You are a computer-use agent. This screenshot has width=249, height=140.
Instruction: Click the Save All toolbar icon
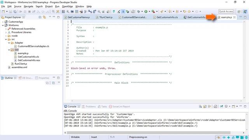15,11
